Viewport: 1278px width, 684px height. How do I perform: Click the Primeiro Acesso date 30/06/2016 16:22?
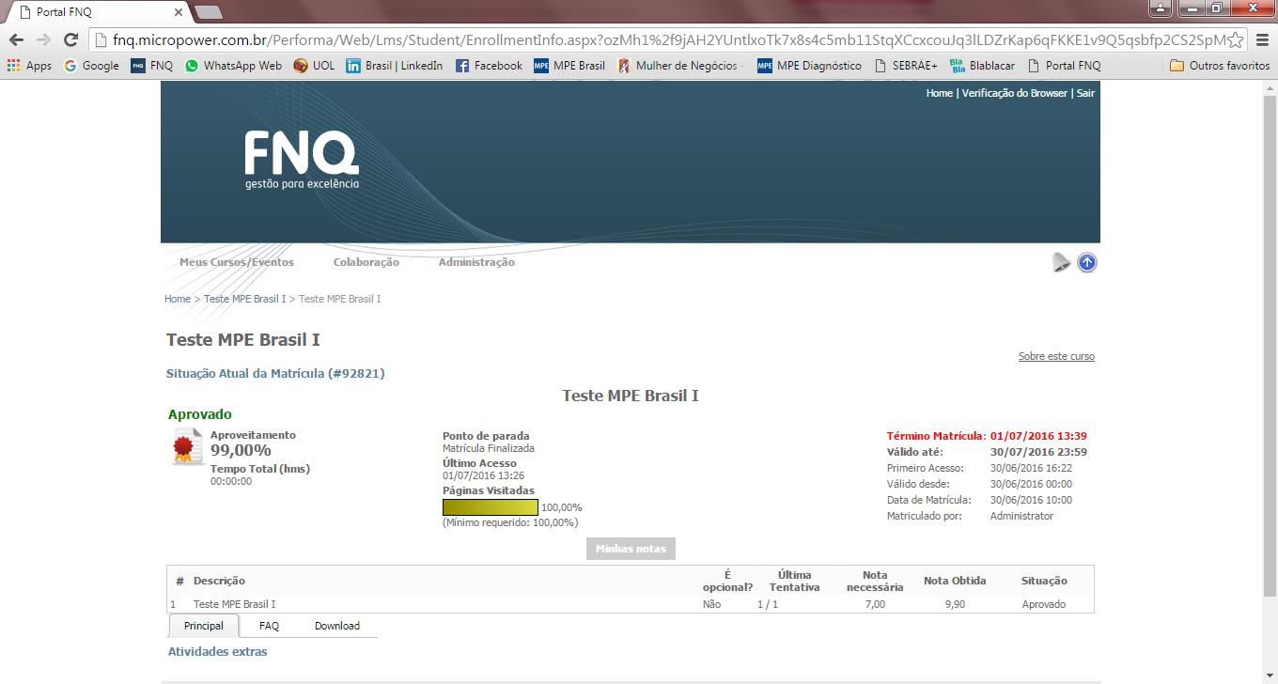[1031, 468]
